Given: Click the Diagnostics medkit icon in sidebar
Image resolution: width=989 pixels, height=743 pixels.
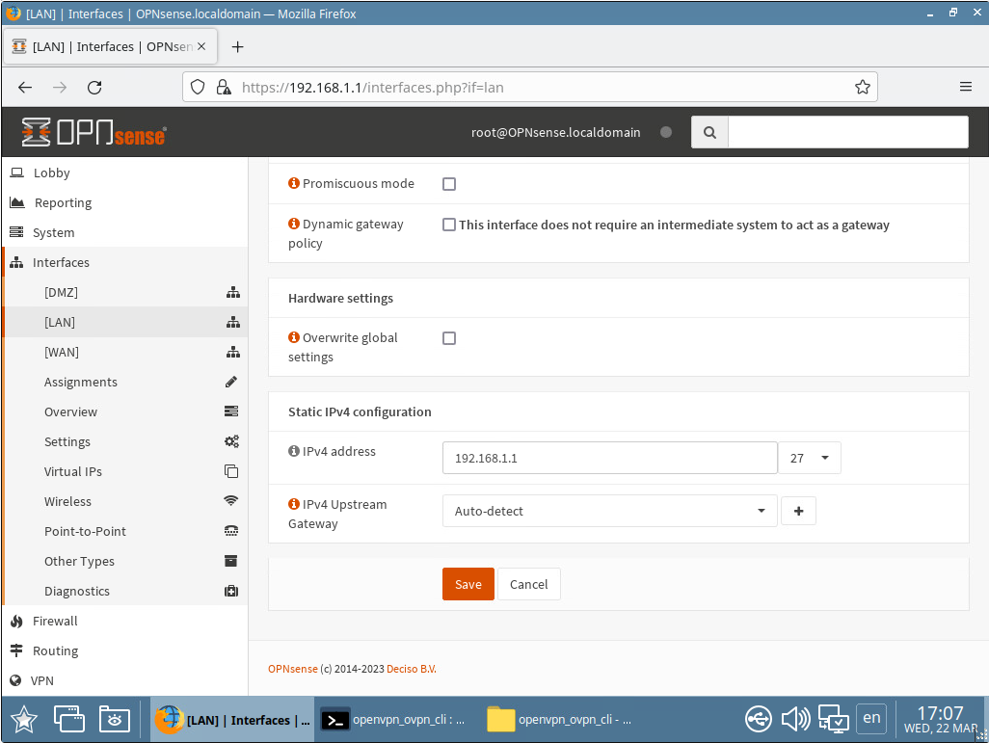Looking at the screenshot, I should [231, 591].
